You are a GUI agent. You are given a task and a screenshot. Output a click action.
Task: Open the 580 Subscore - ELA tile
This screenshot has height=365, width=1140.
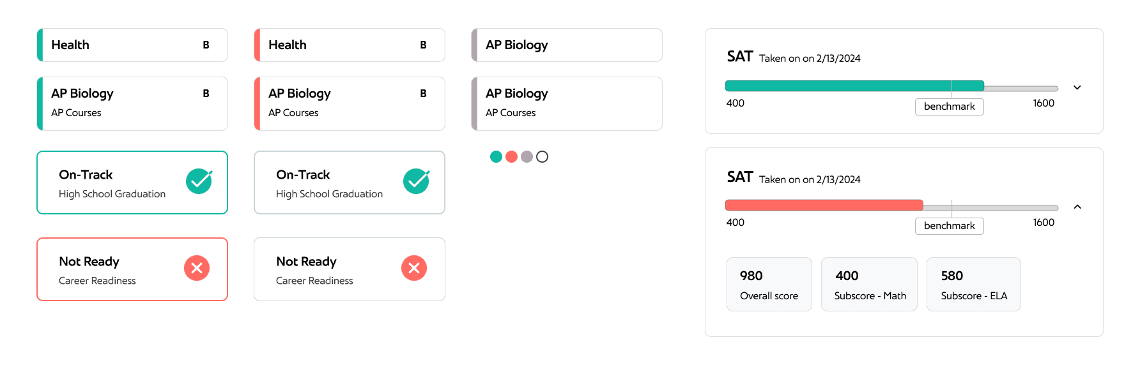point(974,285)
